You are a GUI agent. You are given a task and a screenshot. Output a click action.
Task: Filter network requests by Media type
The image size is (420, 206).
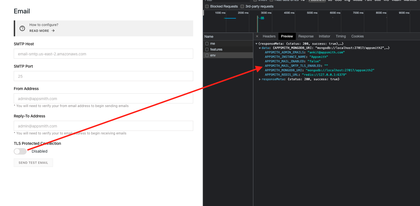[357, 1]
